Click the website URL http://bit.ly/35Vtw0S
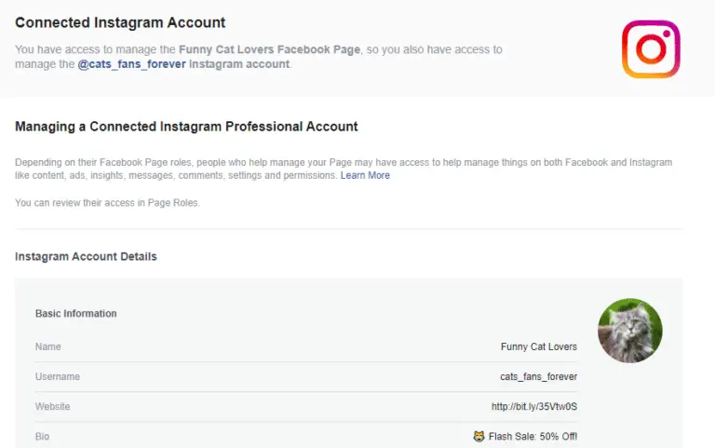 [534, 406]
